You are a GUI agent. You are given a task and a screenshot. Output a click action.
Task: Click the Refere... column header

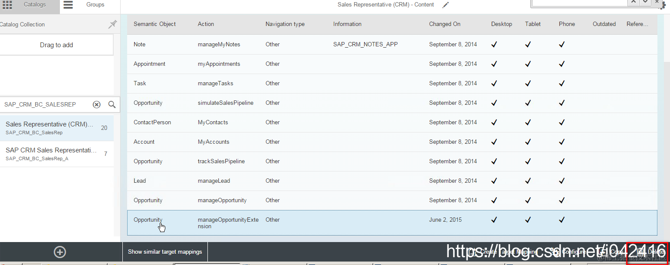[637, 24]
